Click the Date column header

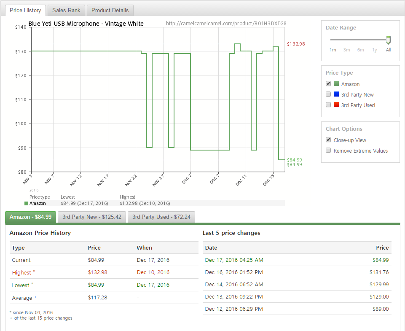coord(211,248)
